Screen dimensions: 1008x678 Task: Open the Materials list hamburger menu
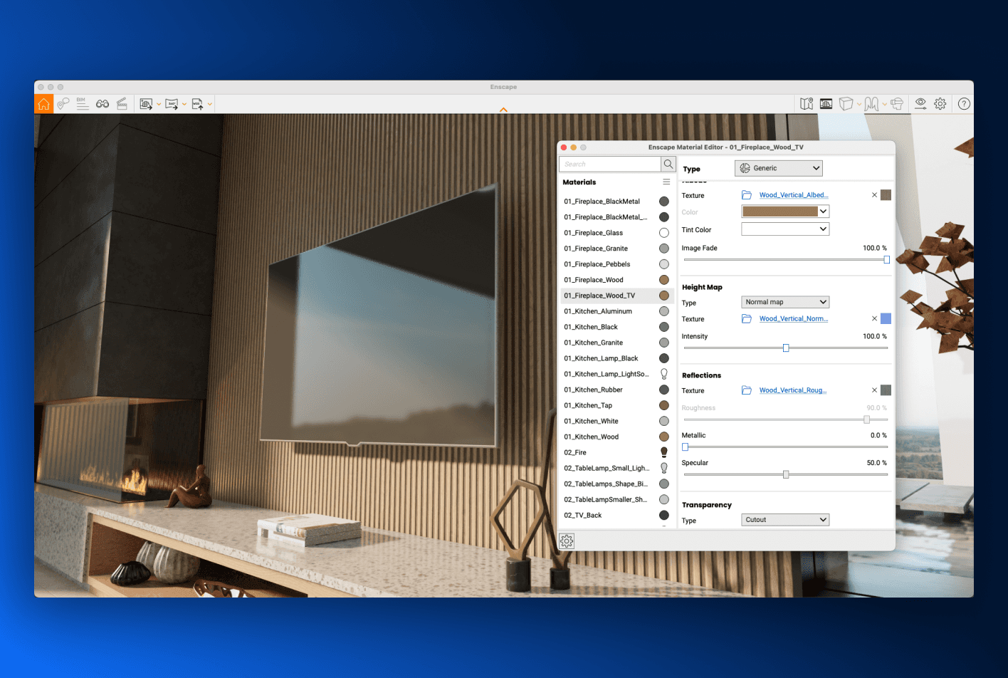[x=666, y=182]
